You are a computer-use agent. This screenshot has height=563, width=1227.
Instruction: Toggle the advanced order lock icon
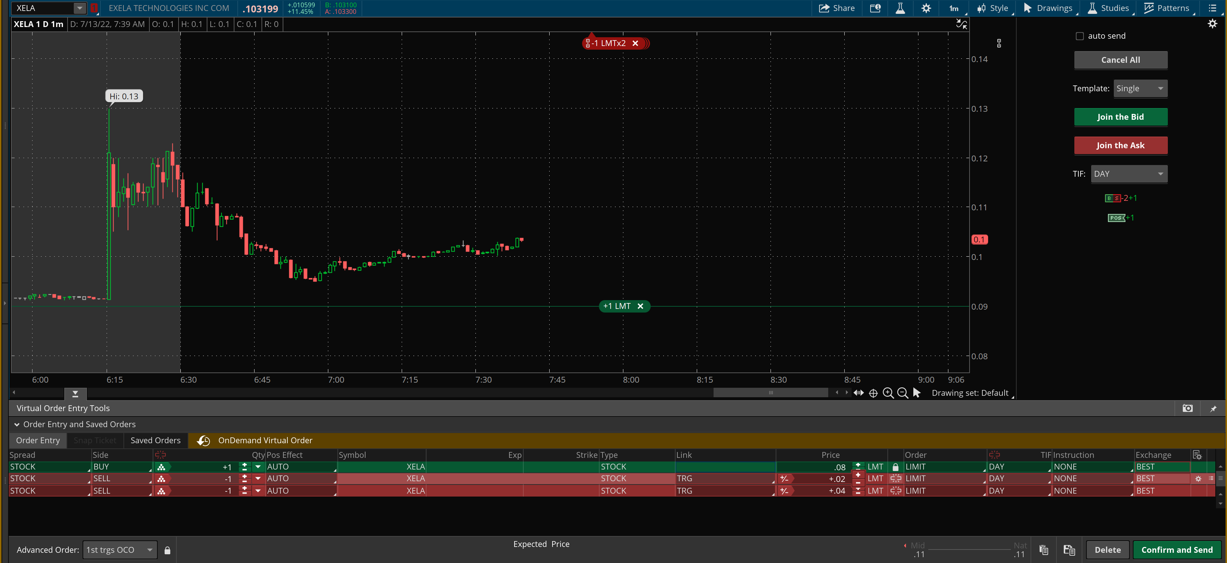pos(167,550)
